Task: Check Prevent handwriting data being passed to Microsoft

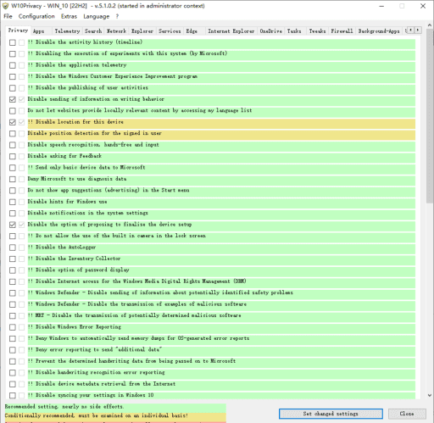Action: [12, 361]
